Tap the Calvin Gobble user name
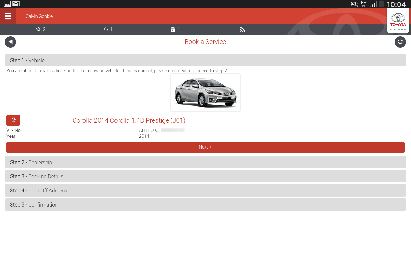The width and height of the screenshot is (411, 257). (39, 16)
